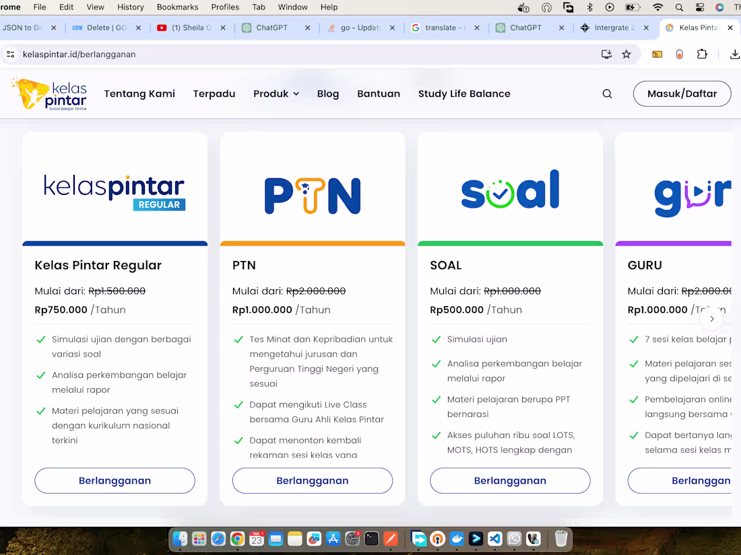Viewport: 741px width, 555px height.
Task: Bookmark the page with the star icon
Action: coord(626,54)
